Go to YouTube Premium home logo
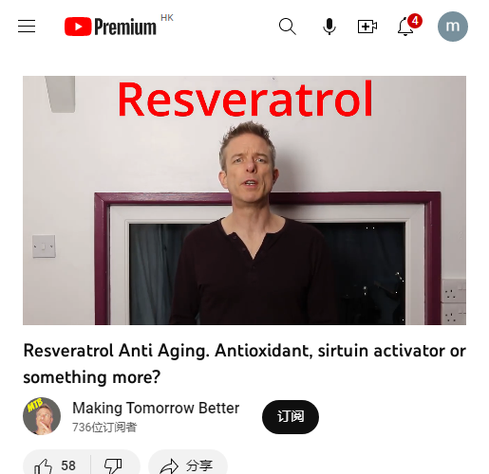489x474 pixels. tap(110, 27)
